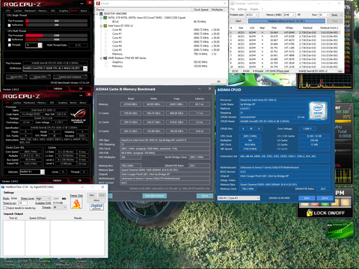Open the Google Chrome desktop shortcut
The width and height of the screenshot is (359, 269).
pyautogui.click(x=8, y=263)
